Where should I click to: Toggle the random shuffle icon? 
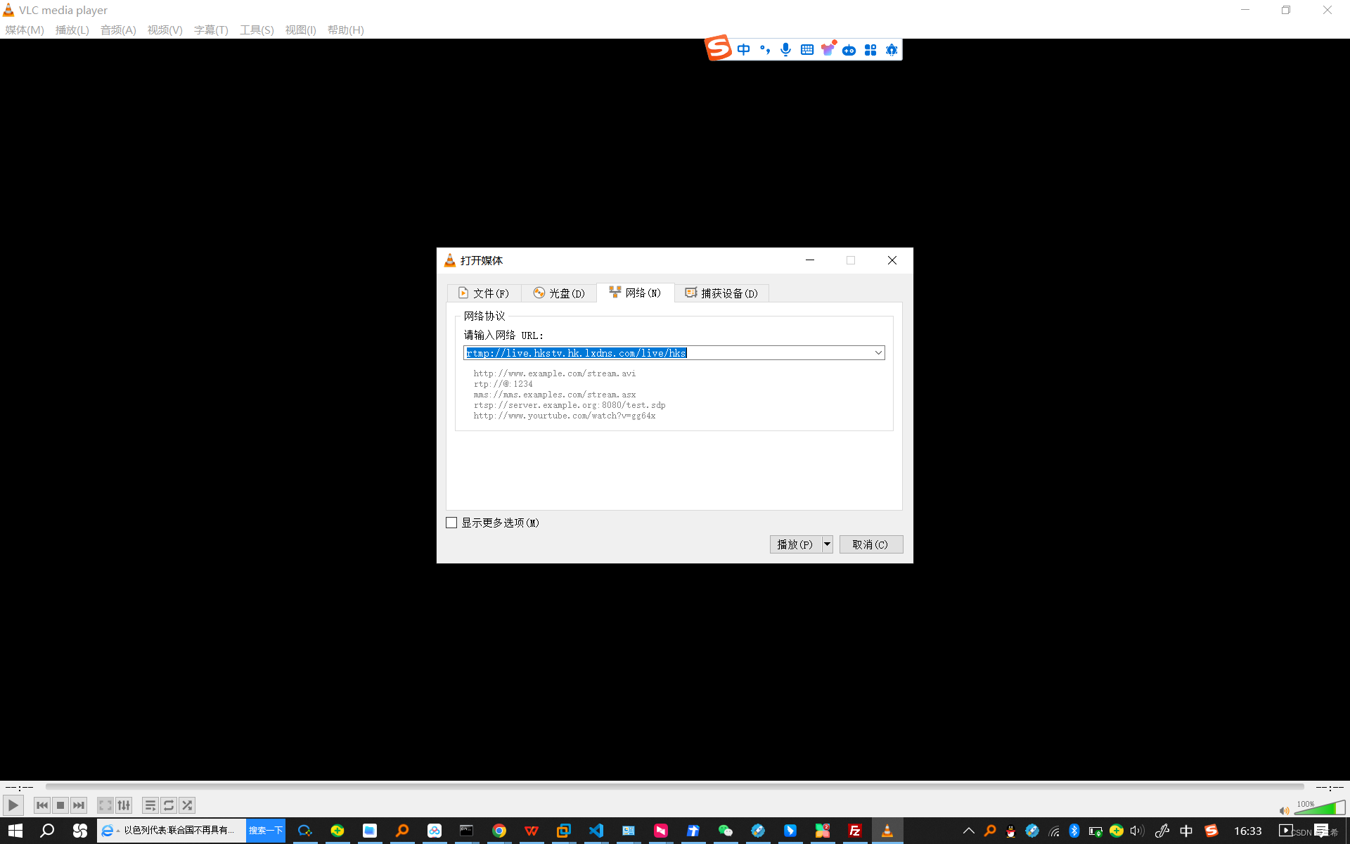click(187, 805)
